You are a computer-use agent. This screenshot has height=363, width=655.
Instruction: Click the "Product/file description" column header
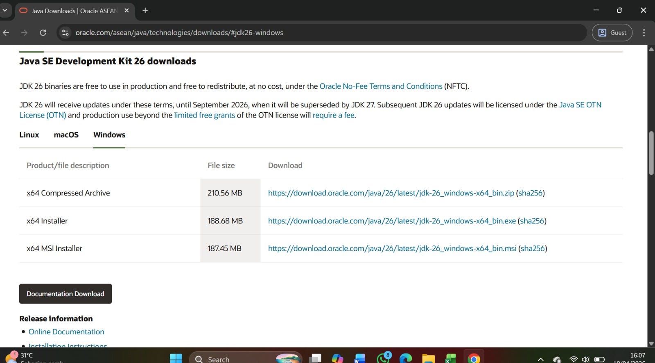tap(68, 166)
